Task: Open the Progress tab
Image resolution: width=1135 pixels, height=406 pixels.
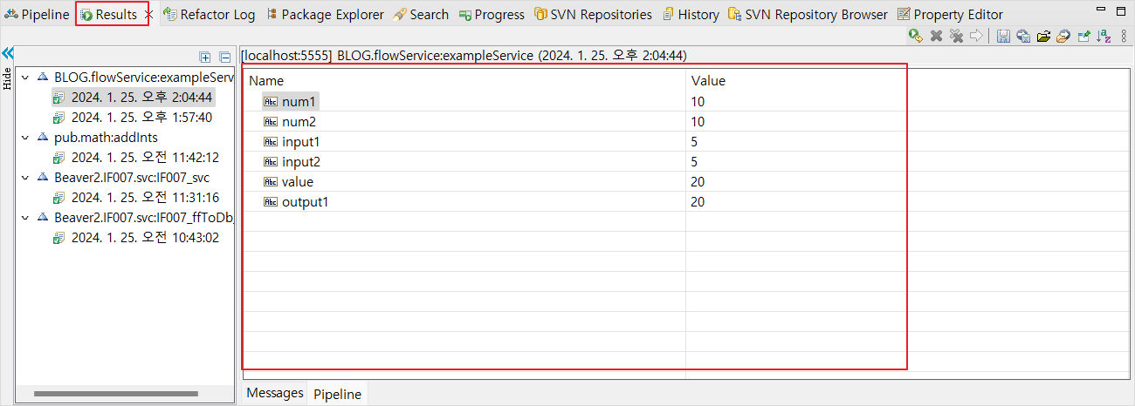Action: [492, 15]
